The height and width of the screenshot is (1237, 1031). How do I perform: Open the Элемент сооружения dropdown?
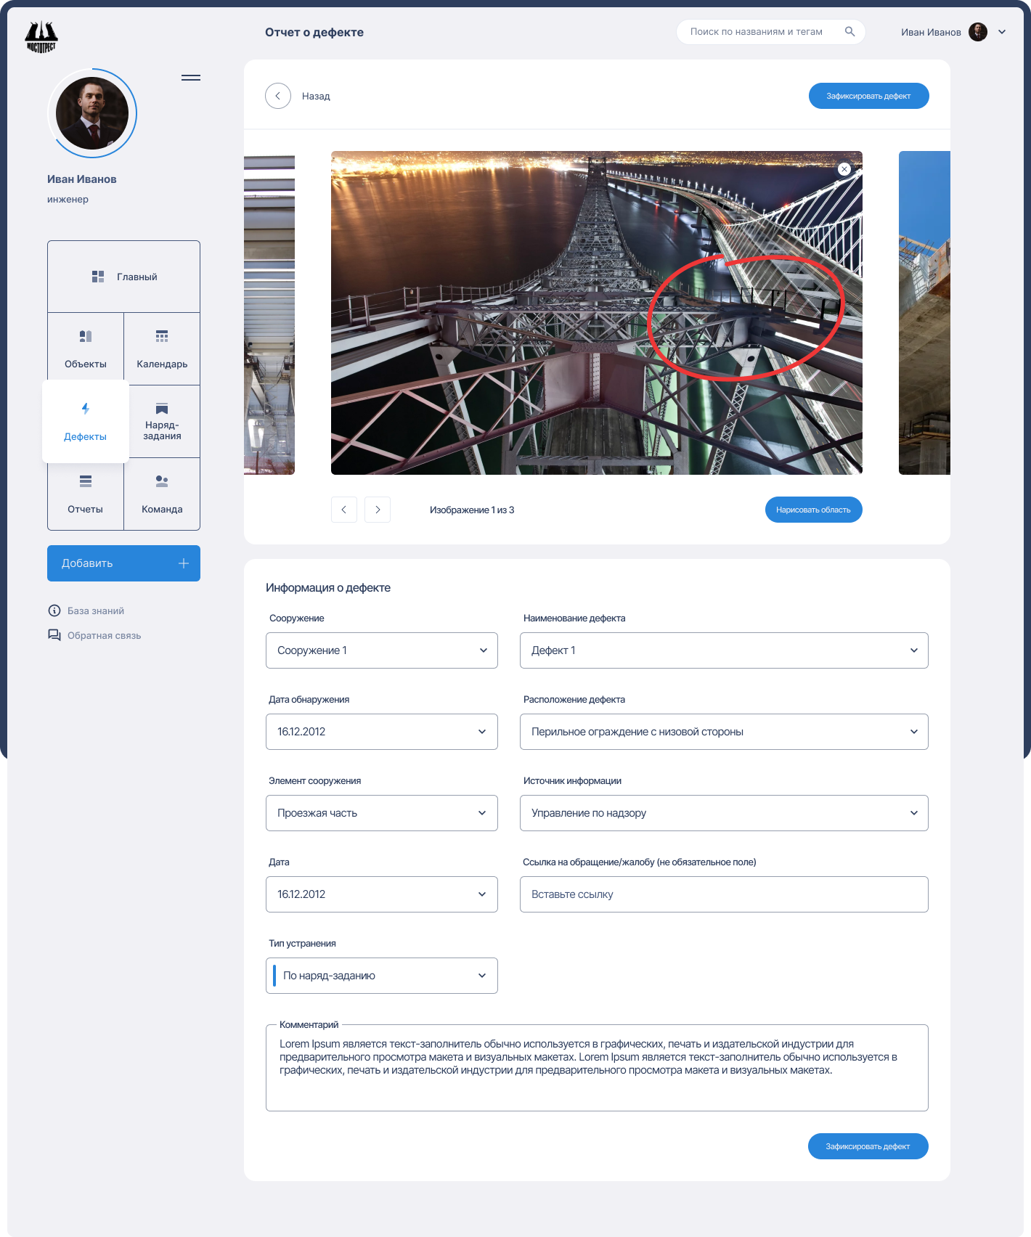pos(382,813)
